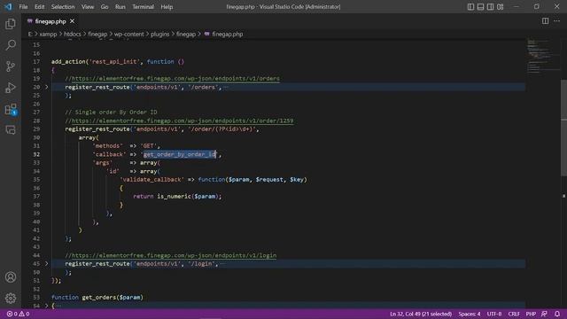Expand the folded block at line 20
The width and height of the screenshot is (567, 319).
[x=47, y=87]
